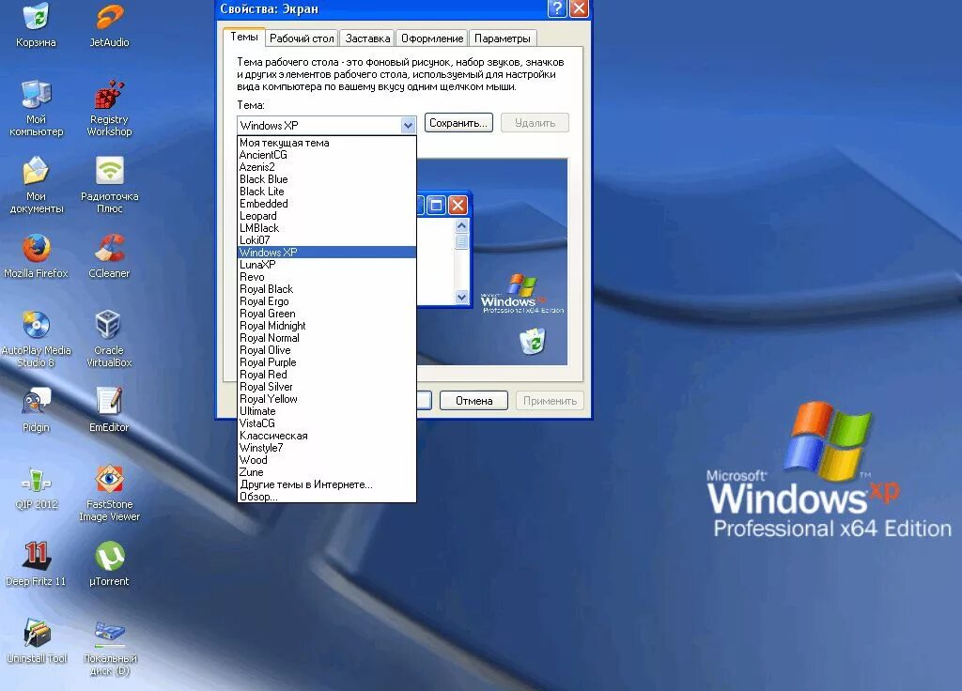Choose the Black Lite theme
962x691 pixels.
(326, 192)
